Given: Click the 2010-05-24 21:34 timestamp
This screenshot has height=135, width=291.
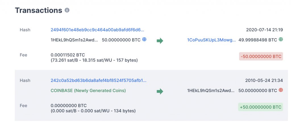Looking at the screenshot, I should point(264,80).
